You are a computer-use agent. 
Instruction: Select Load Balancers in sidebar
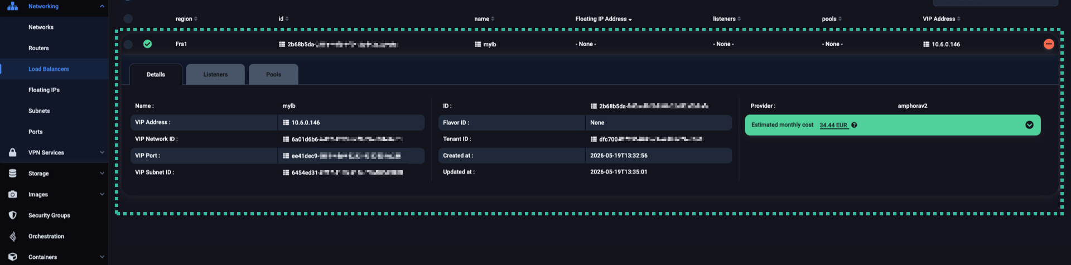click(x=49, y=69)
